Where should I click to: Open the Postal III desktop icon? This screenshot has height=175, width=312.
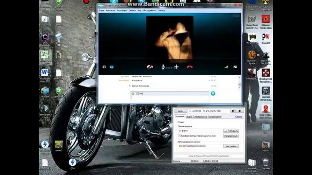(266, 39)
